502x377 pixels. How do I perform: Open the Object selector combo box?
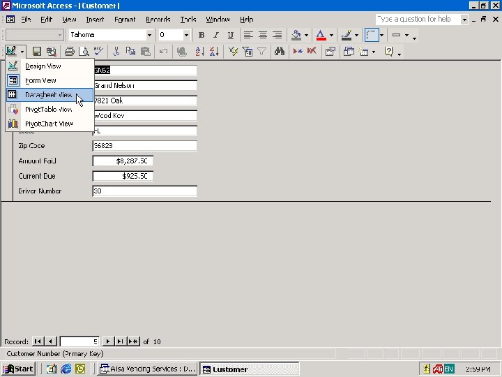point(35,35)
